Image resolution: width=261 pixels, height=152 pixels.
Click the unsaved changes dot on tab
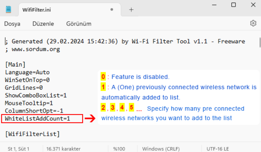(x=112, y=9)
